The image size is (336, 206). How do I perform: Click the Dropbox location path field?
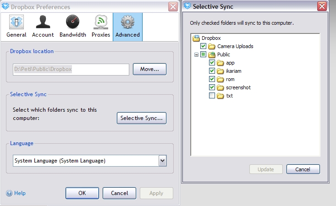pyautogui.click(x=71, y=69)
